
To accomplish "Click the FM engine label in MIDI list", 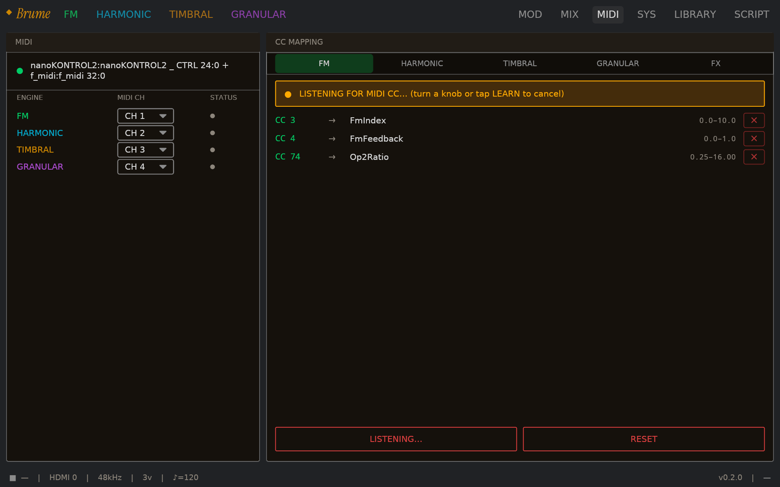I will click(x=23, y=116).
